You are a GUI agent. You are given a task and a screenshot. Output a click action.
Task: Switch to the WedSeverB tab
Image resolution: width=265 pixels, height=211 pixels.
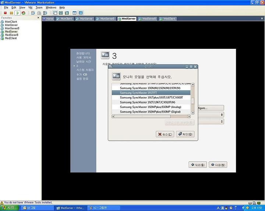[148, 19]
